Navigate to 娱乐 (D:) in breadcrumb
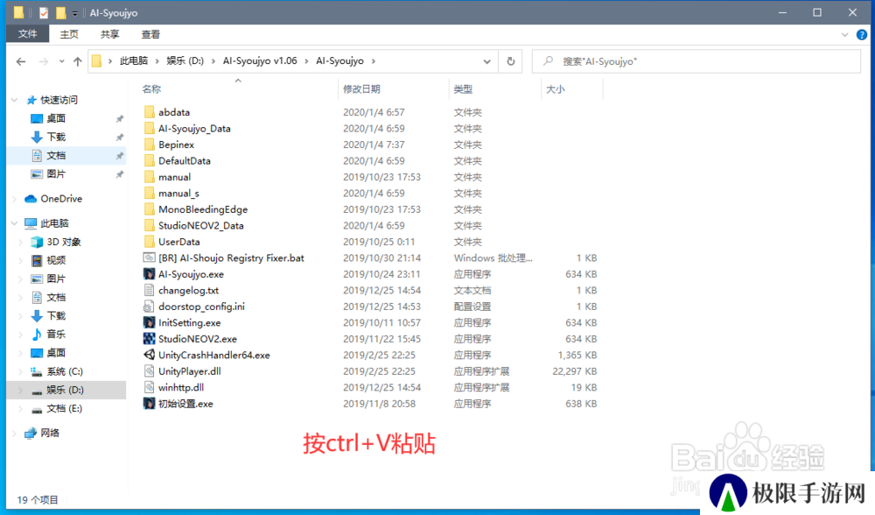The image size is (875, 515). pyautogui.click(x=185, y=61)
